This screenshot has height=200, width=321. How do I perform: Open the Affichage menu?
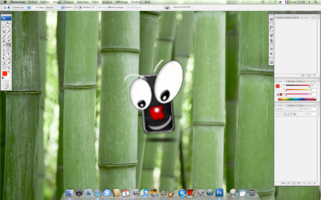coord(122,2)
